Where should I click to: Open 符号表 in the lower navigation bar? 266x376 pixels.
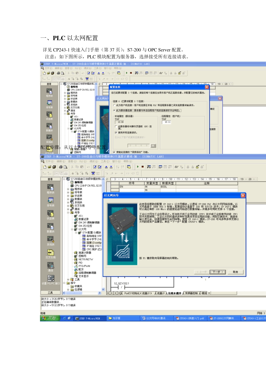(50, 200)
